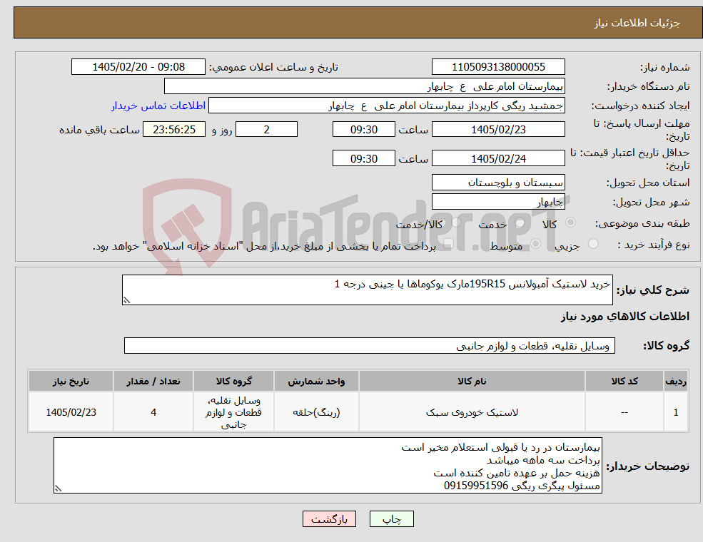Click the buyer notes textarea توضیحات خریدار
The height and width of the screenshot is (542, 703).
click(x=328, y=466)
